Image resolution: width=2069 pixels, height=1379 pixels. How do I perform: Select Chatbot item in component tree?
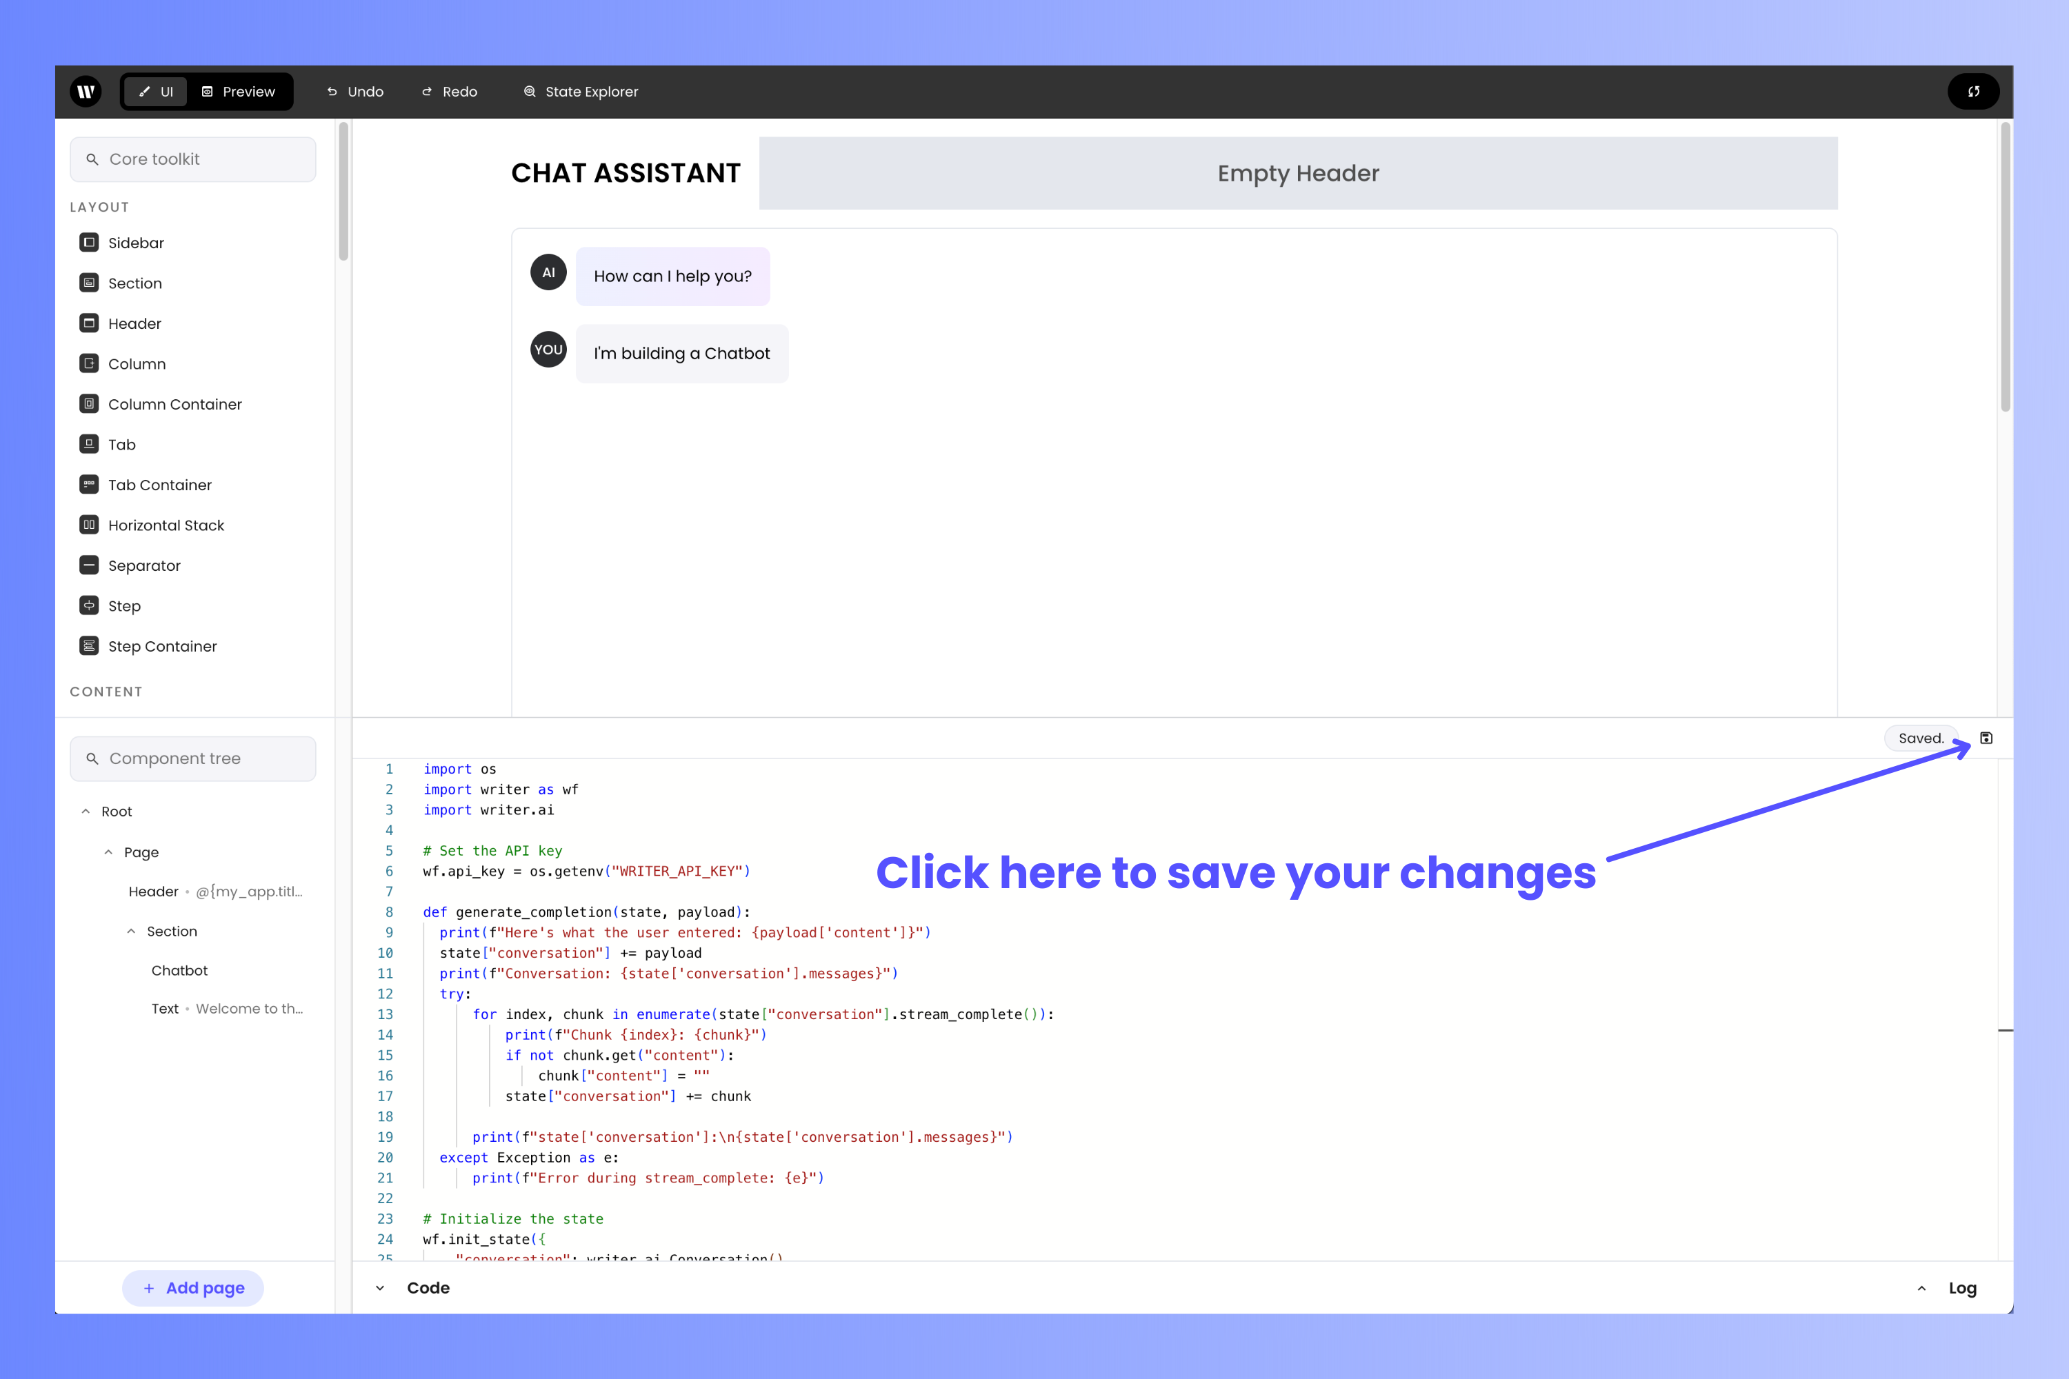(179, 970)
